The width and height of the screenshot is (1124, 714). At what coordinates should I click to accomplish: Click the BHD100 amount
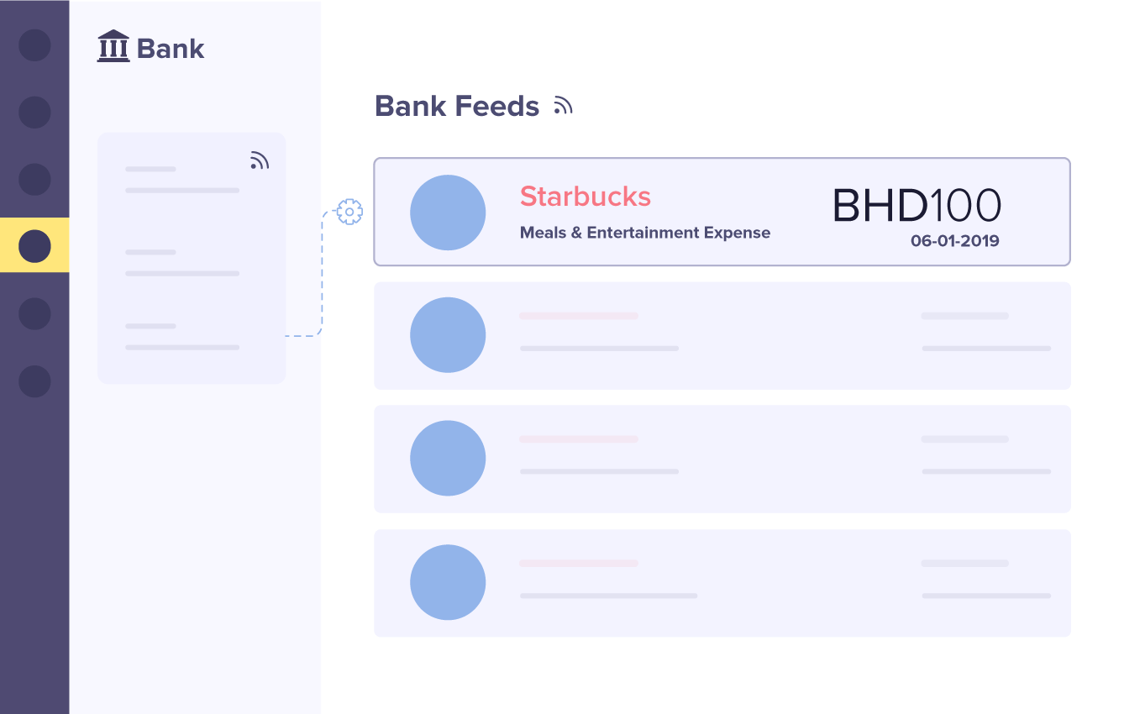click(x=917, y=206)
